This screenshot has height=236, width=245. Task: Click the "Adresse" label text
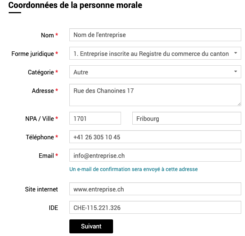(x=43, y=91)
